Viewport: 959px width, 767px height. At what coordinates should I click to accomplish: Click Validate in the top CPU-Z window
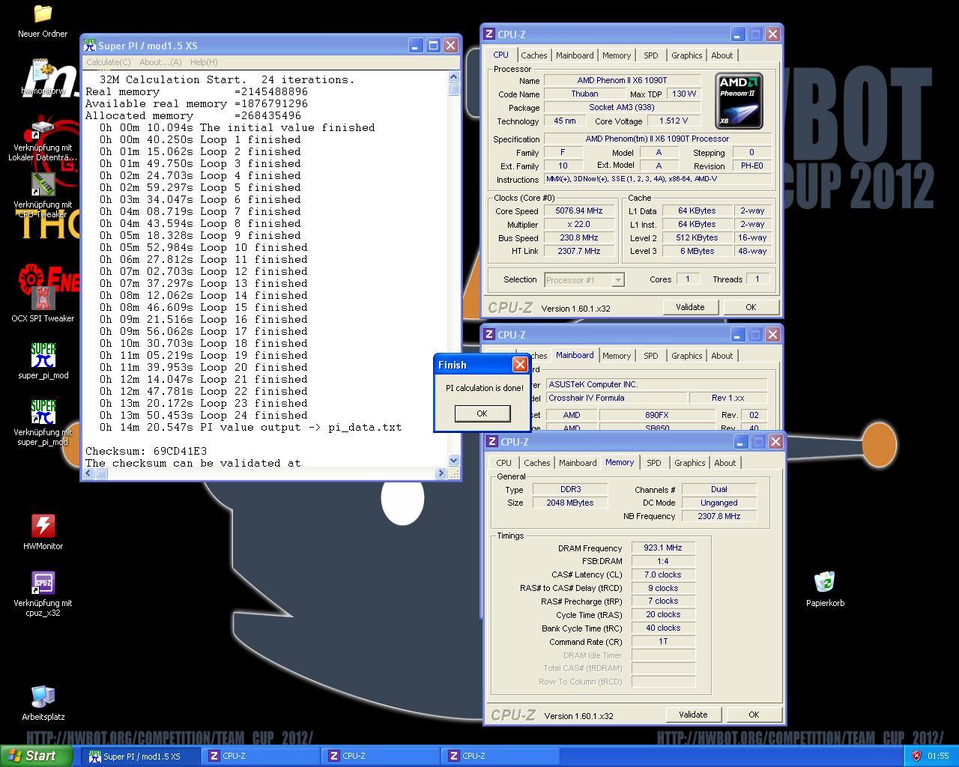pyautogui.click(x=690, y=307)
